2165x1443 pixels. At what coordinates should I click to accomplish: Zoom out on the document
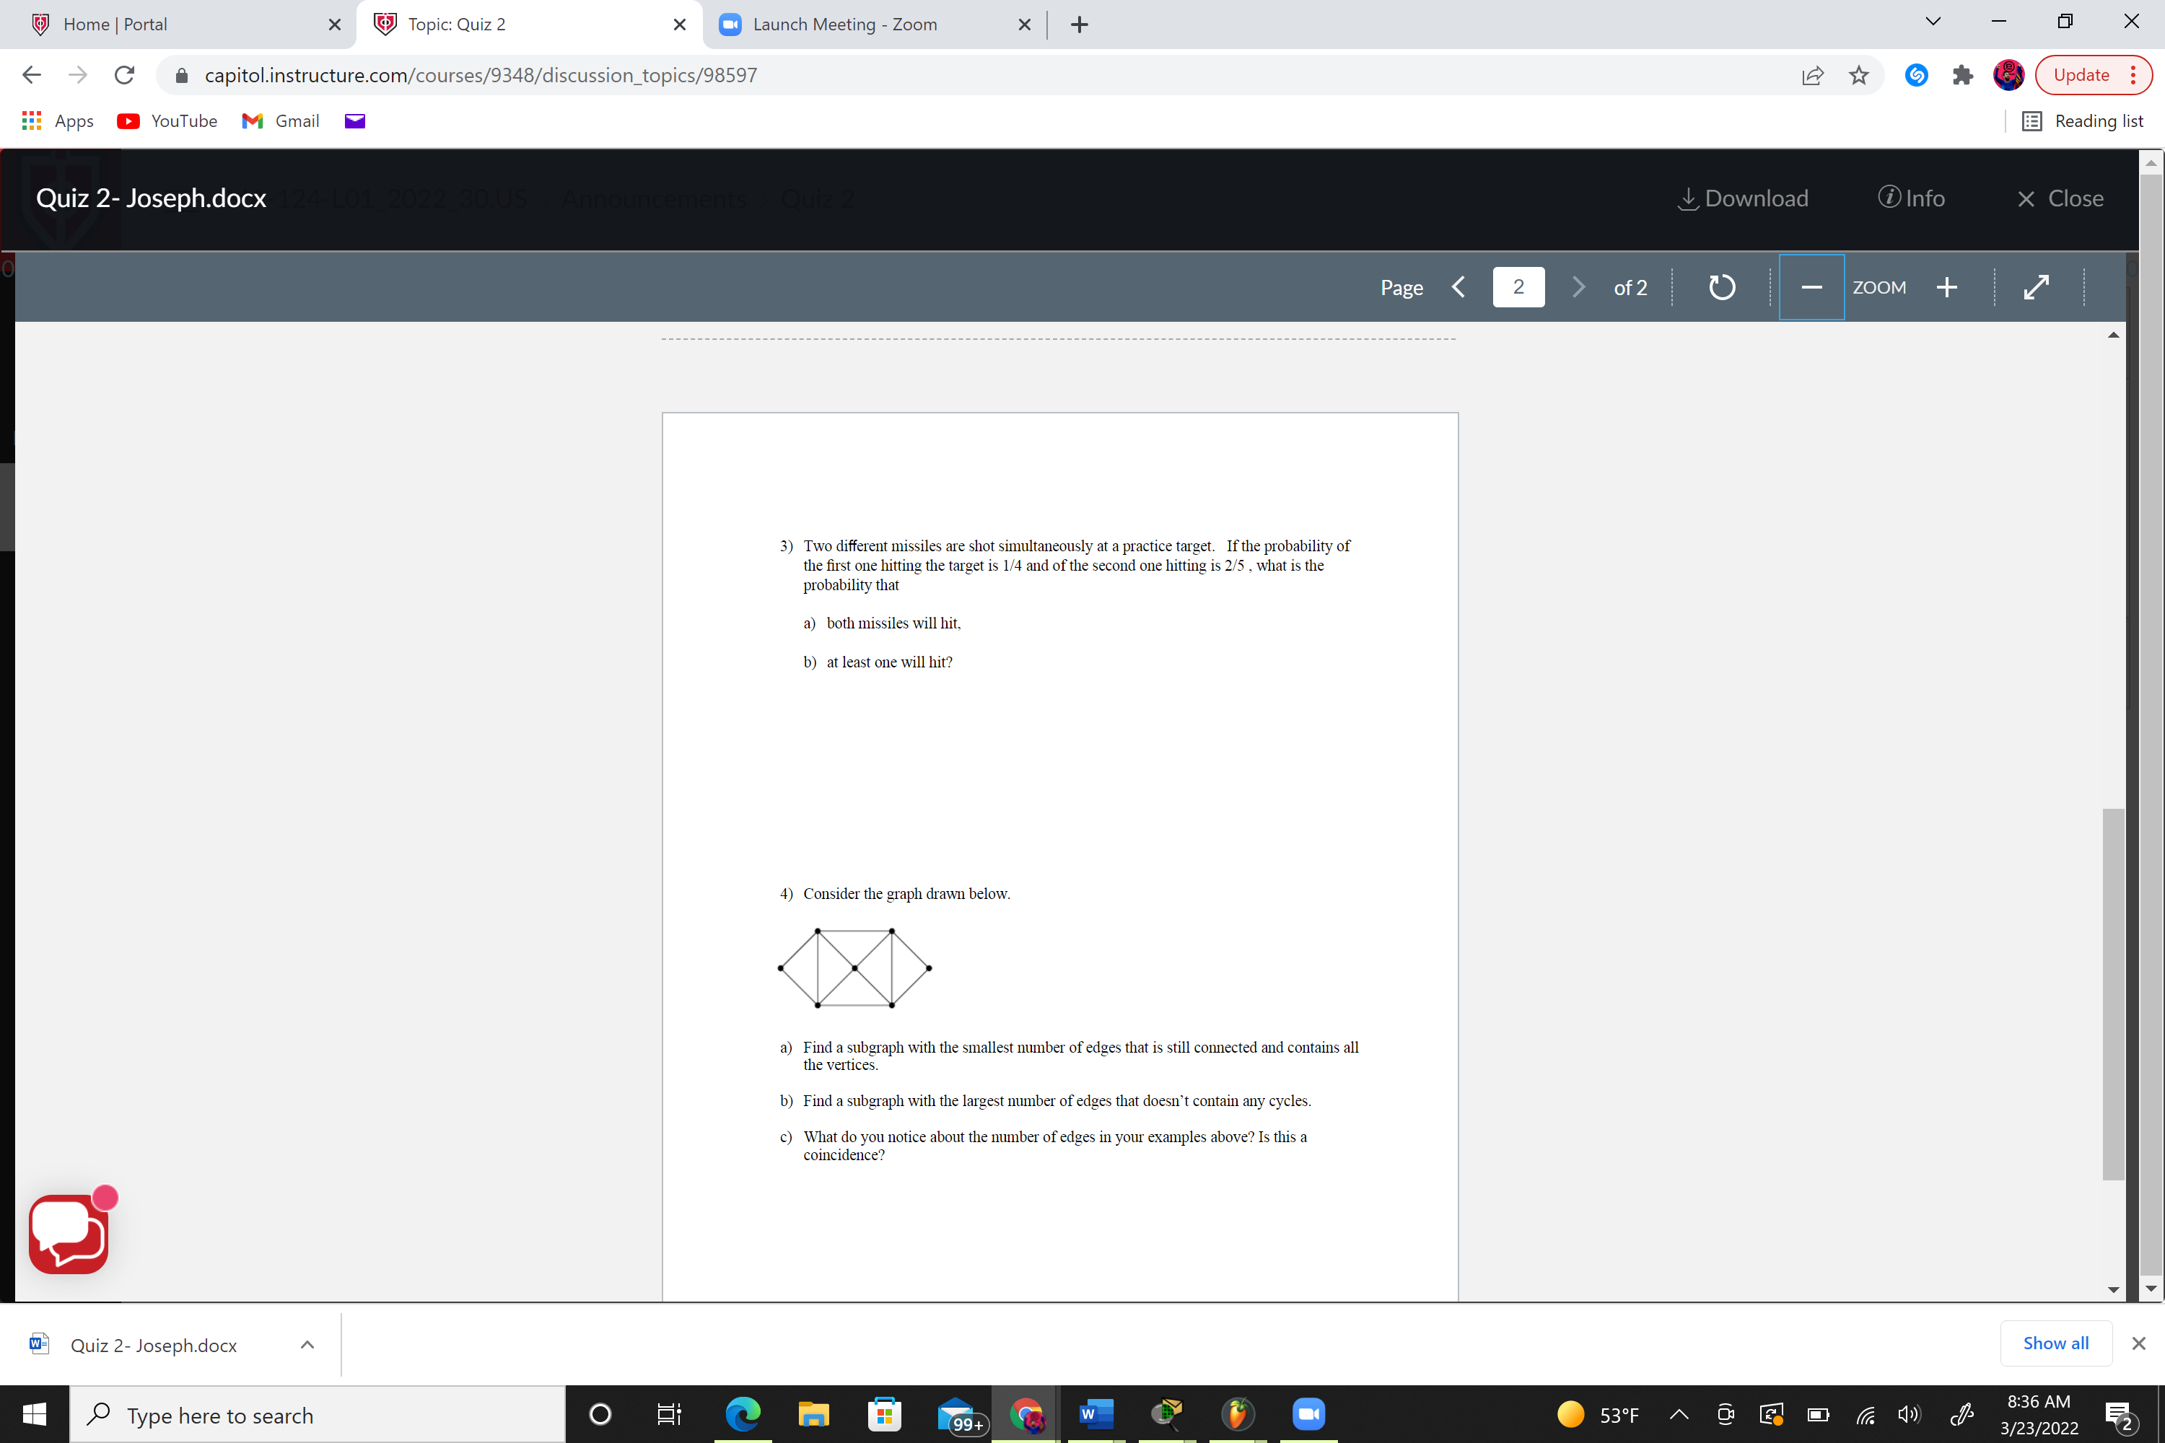1811,286
